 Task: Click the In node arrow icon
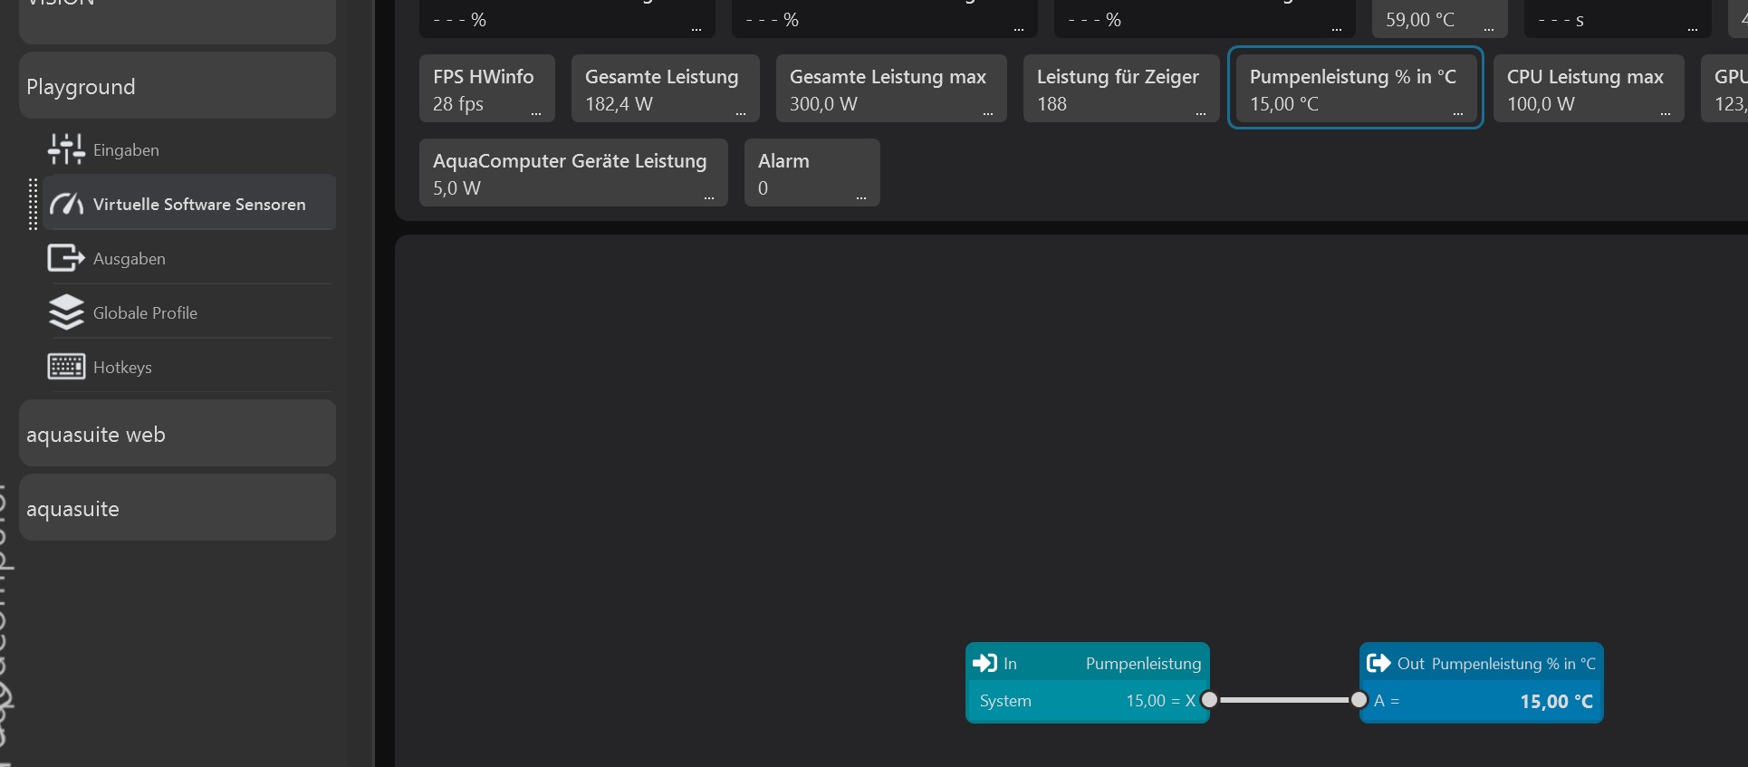[x=984, y=664]
